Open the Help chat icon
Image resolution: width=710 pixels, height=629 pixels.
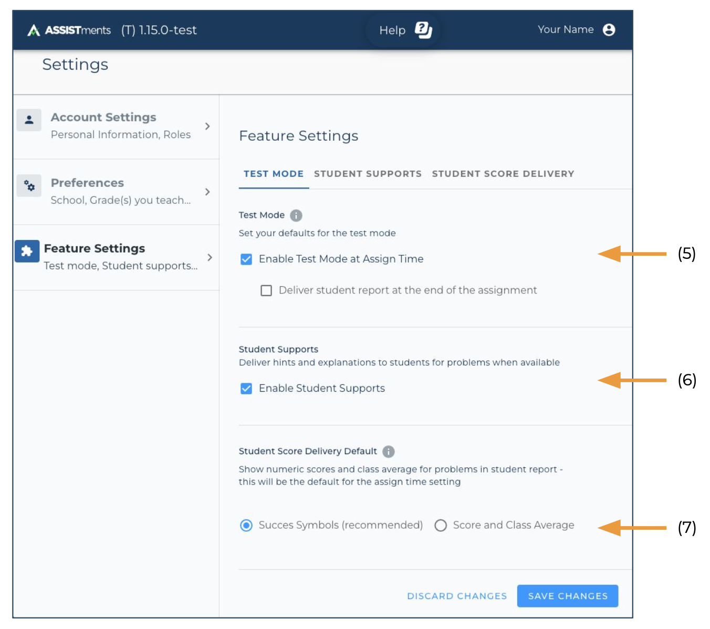point(423,30)
